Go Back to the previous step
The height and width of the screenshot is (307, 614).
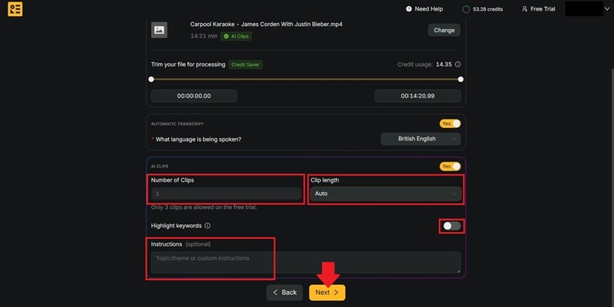pyautogui.click(x=285, y=292)
